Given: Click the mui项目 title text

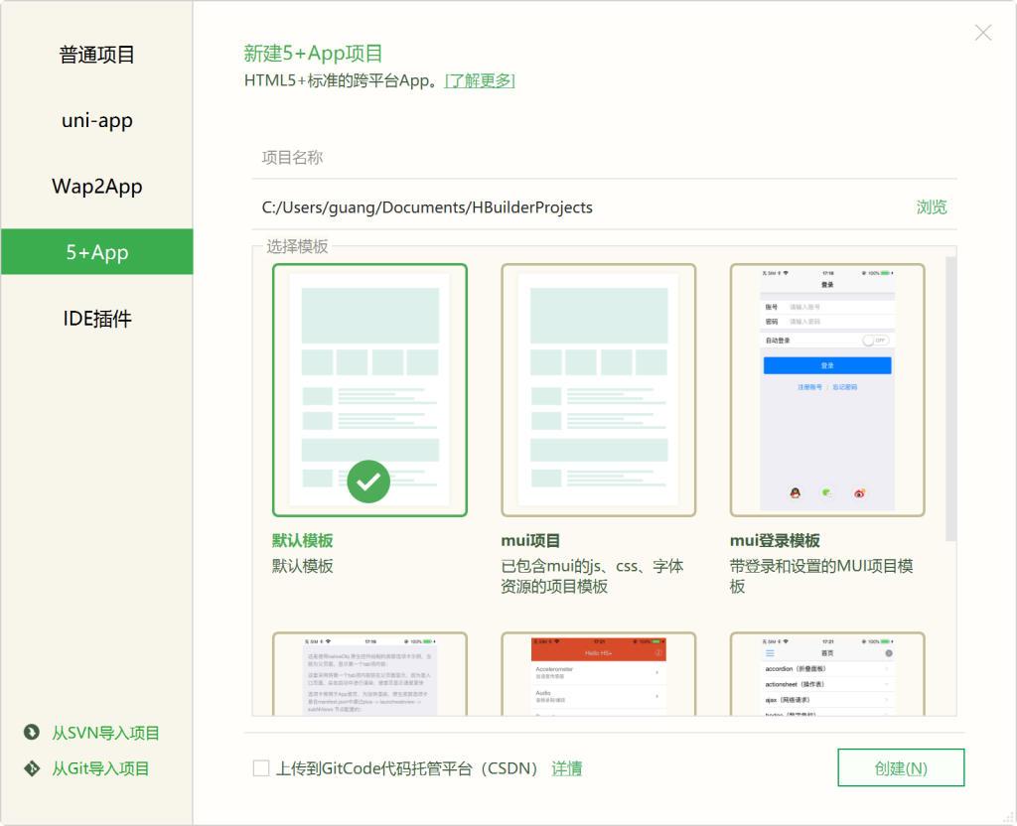Looking at the screenshot, I should (x=530, y=541).
